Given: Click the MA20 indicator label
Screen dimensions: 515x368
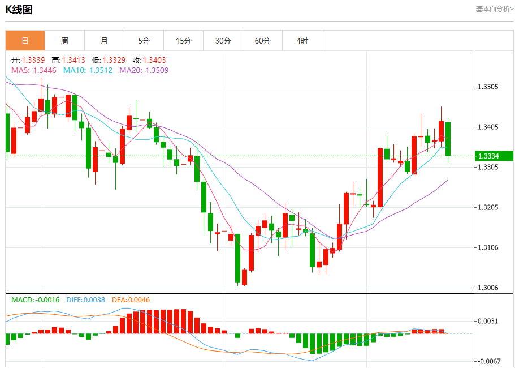Looking at the screenshot, I should coord(144,70).
